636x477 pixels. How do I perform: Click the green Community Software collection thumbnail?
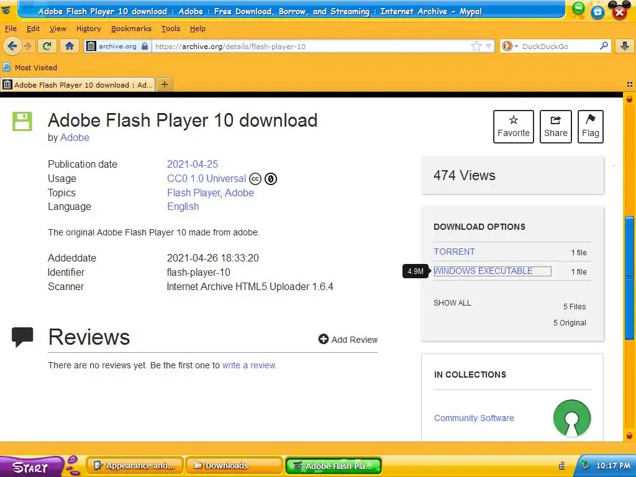click(571, 418)
